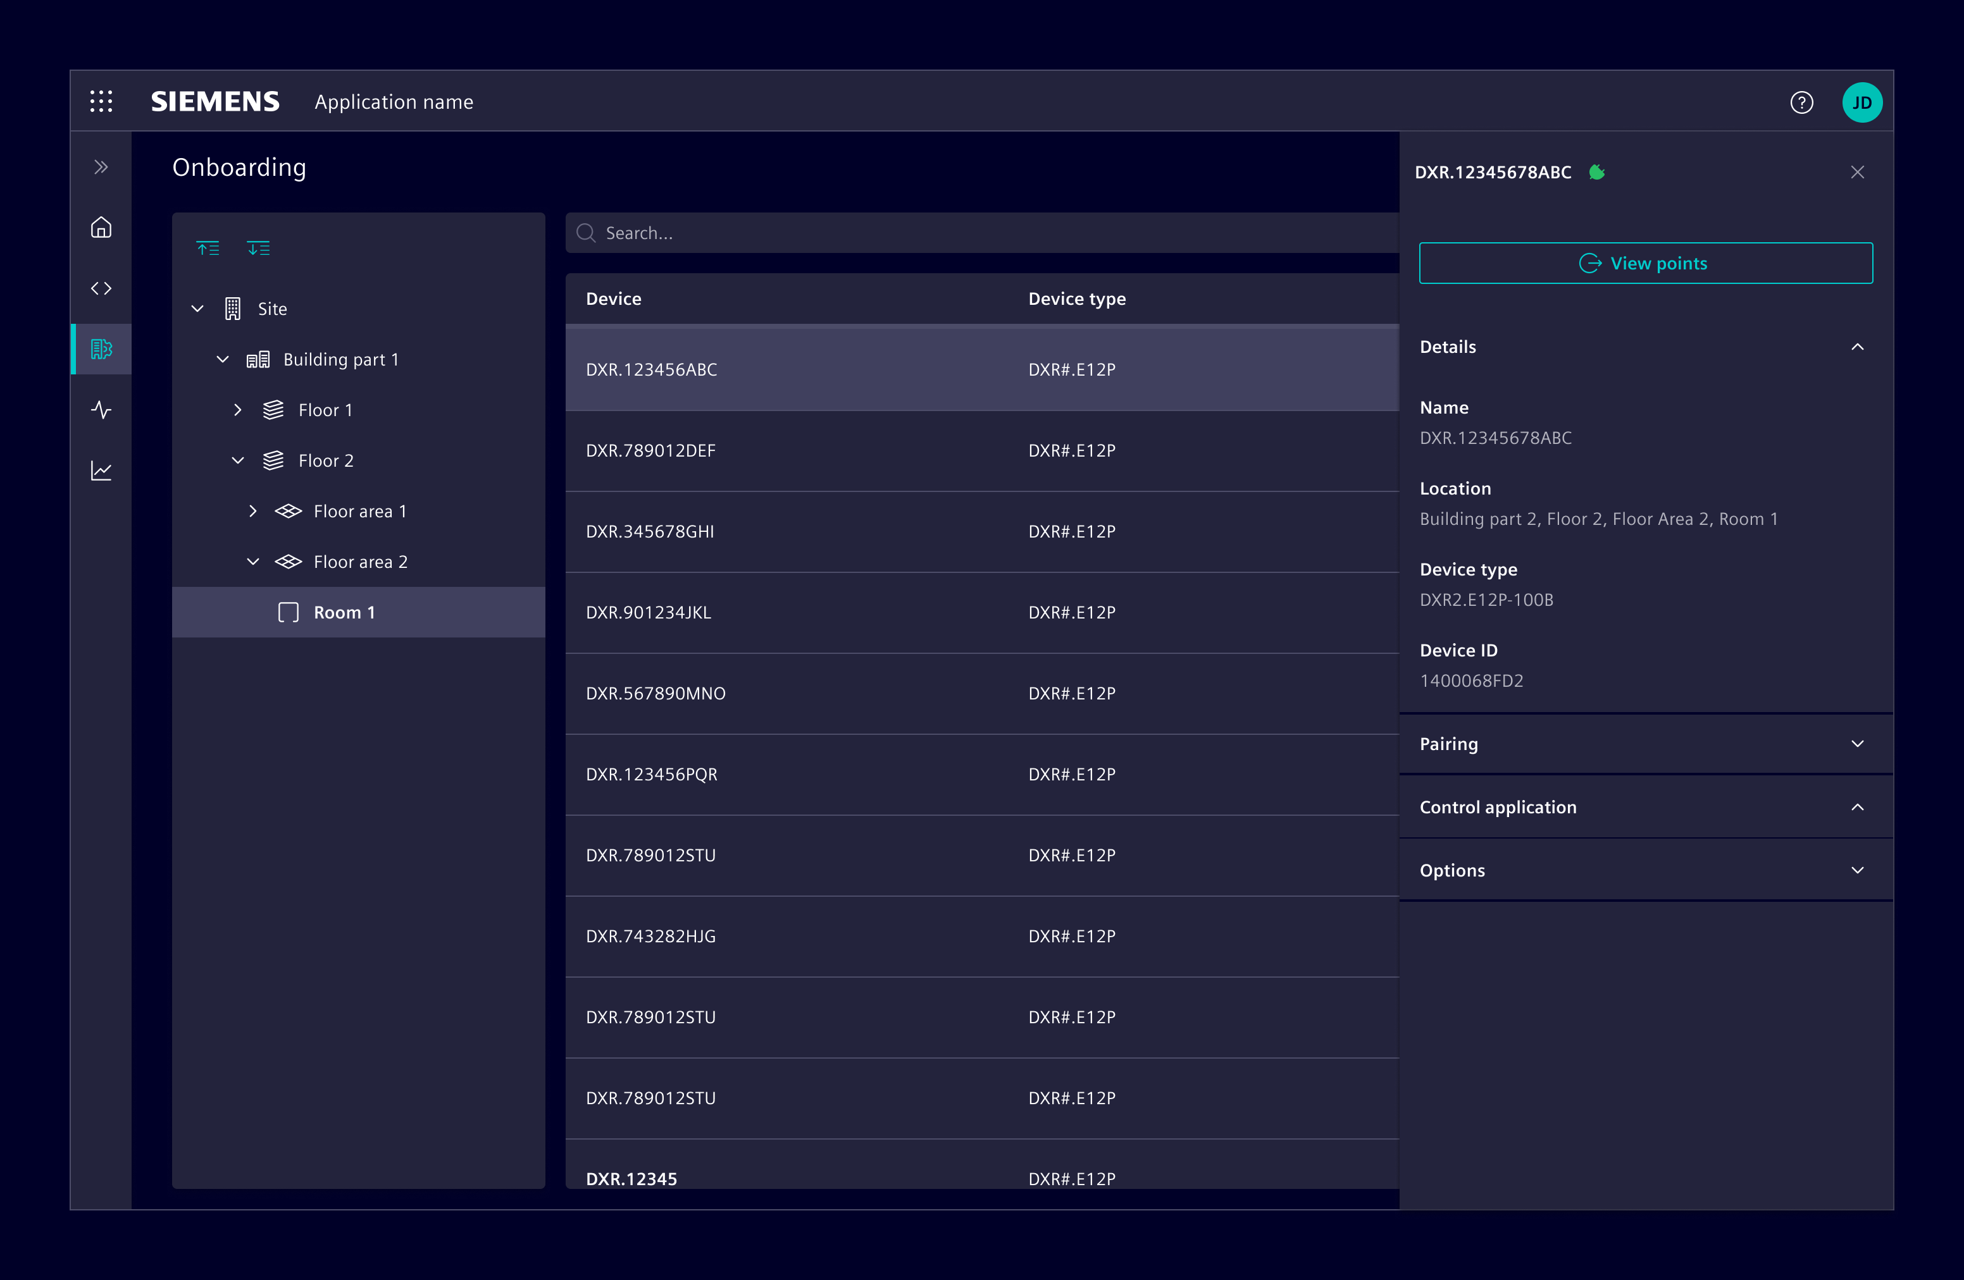Click the expand all tree icon

click(x=258, y=249)
